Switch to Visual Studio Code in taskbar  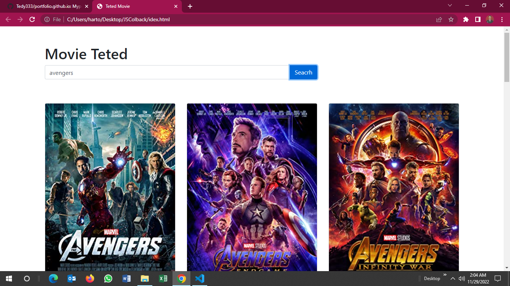pos(200,279)
